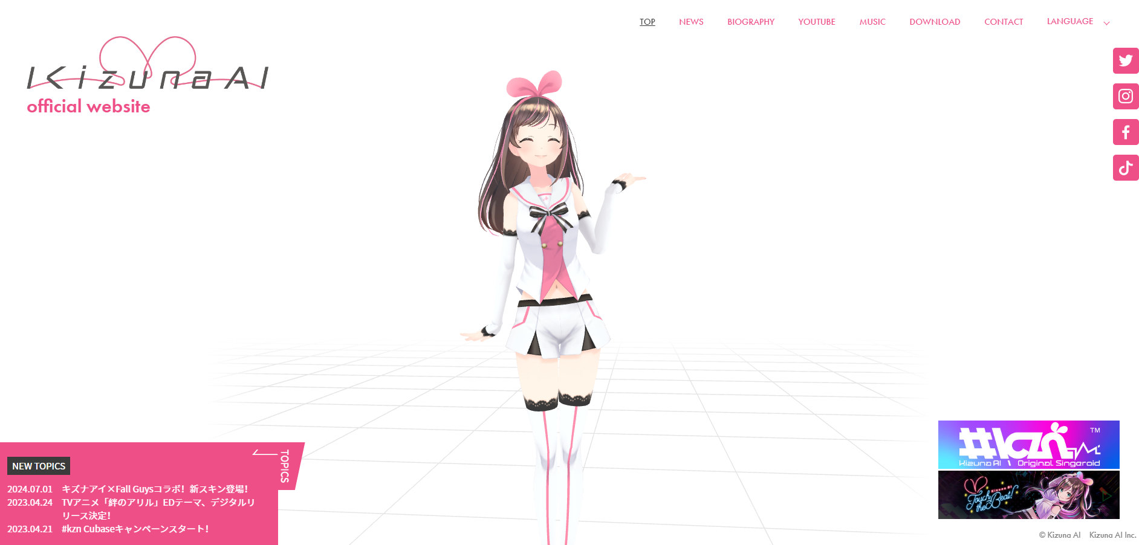
Task: Click the NEW TOPICS label
Action: point(39,466)
